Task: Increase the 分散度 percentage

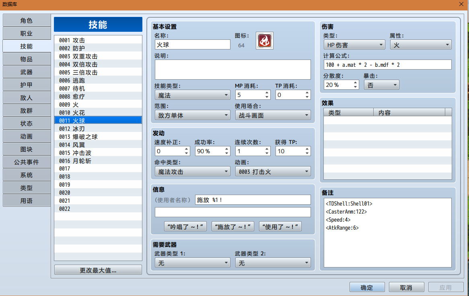Action: point(355,82)
